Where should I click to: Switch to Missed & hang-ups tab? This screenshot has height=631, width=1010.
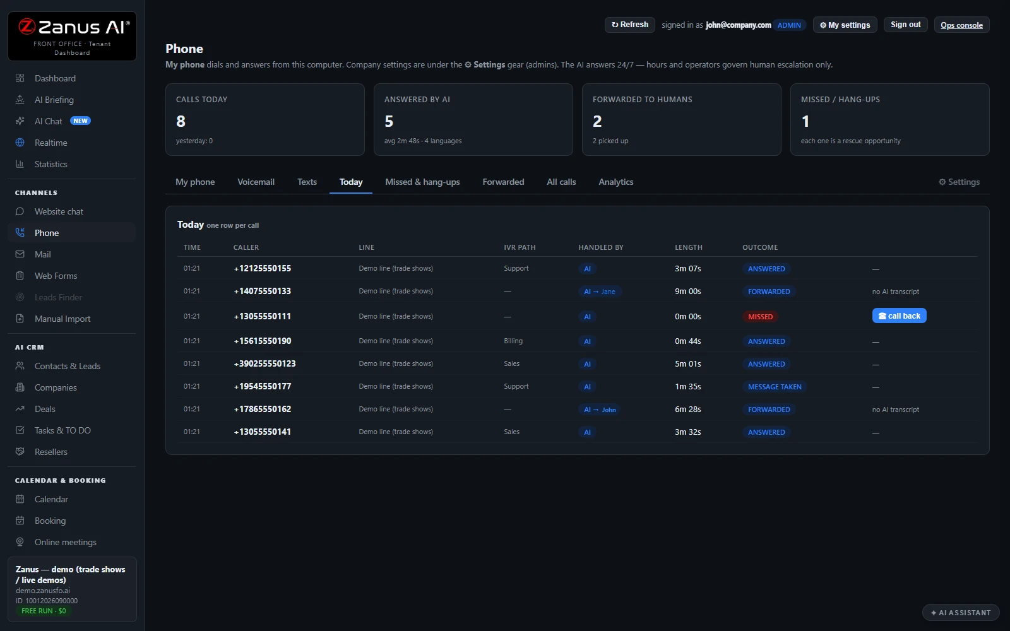click(x=422, y=182)
